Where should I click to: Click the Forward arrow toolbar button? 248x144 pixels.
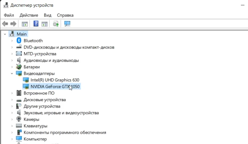click(x=13, y=24)
